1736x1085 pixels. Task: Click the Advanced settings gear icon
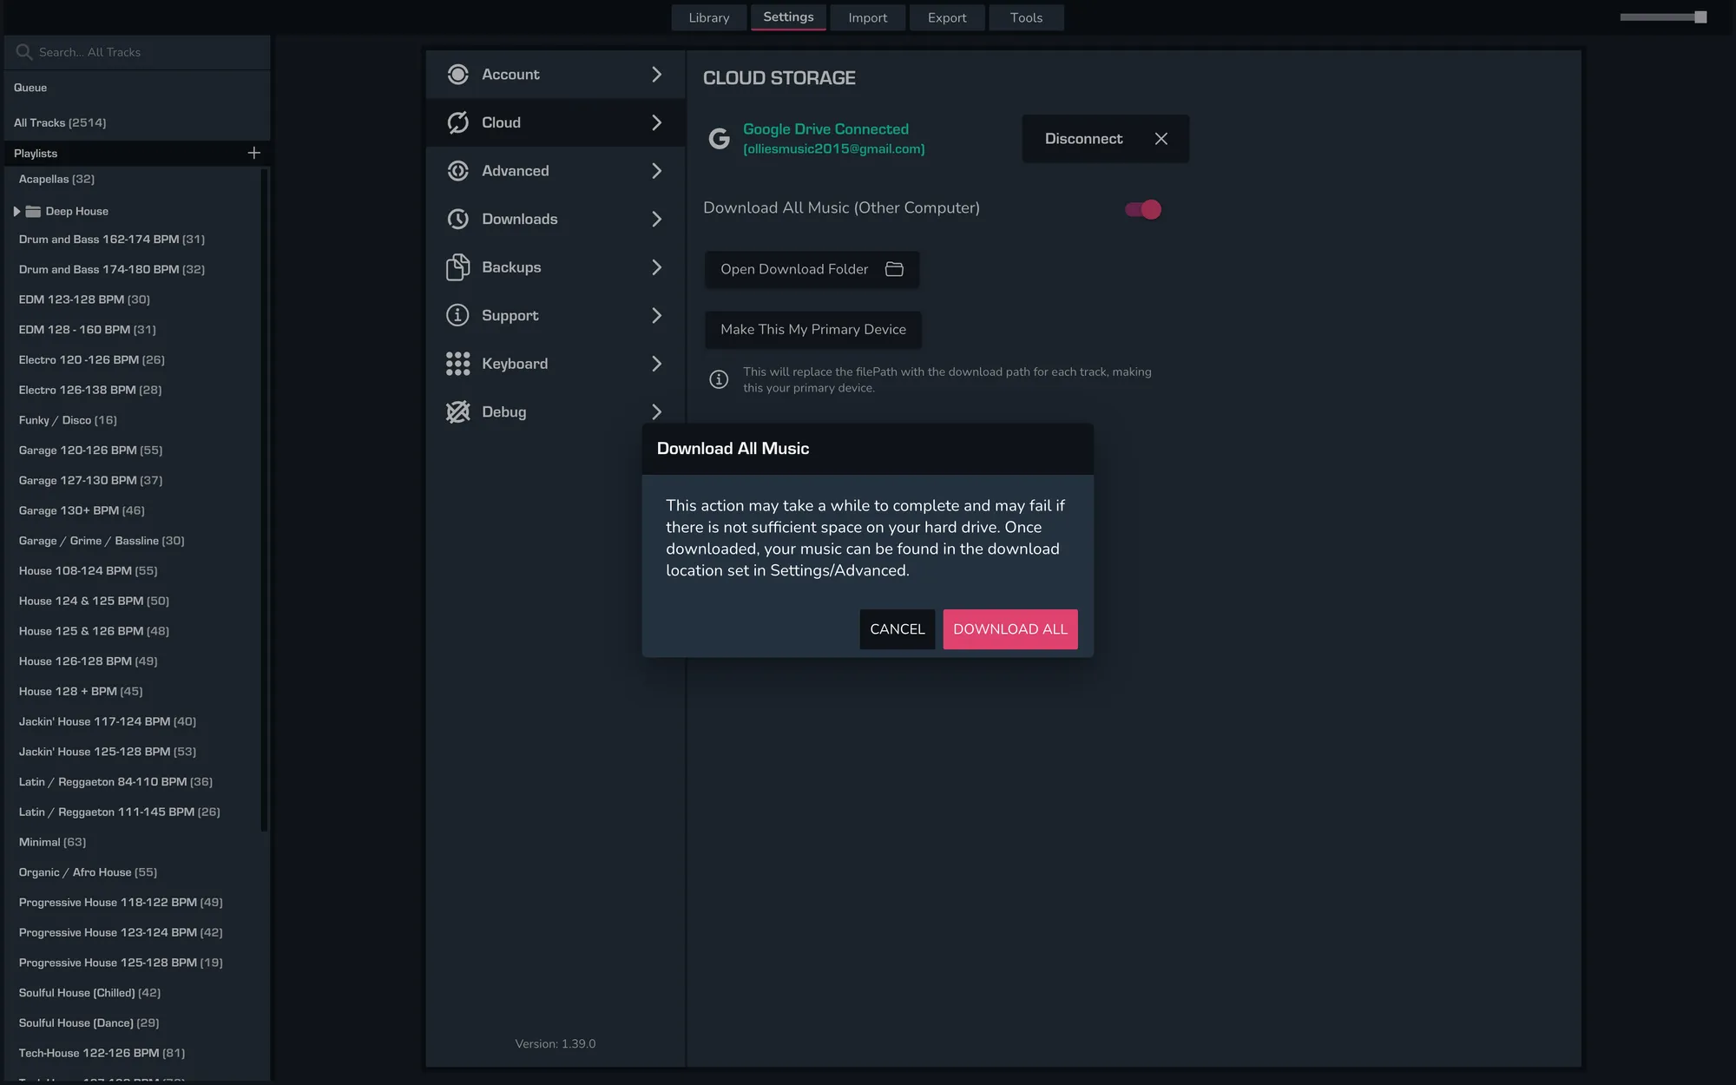click(x=457, y=171)
